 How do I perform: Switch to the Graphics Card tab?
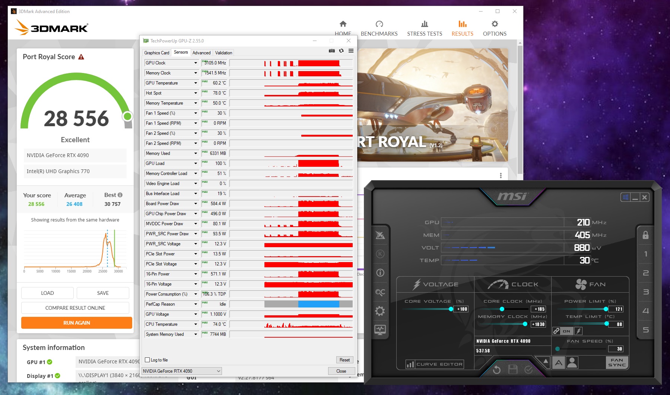(157, 53)
